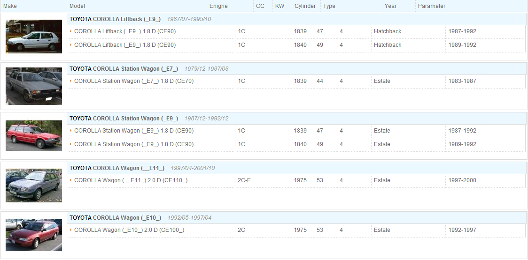Click year 1997-2000 value
The width and height of the screenshot is (528, 260).
[x=462, y=180]
